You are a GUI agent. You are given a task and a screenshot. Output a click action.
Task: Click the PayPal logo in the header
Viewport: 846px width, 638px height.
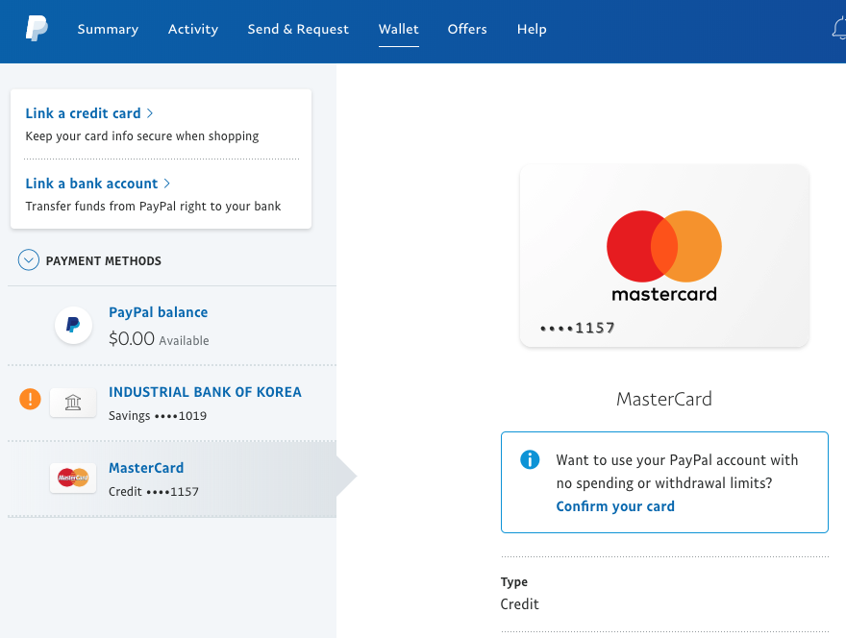(37, 29)
